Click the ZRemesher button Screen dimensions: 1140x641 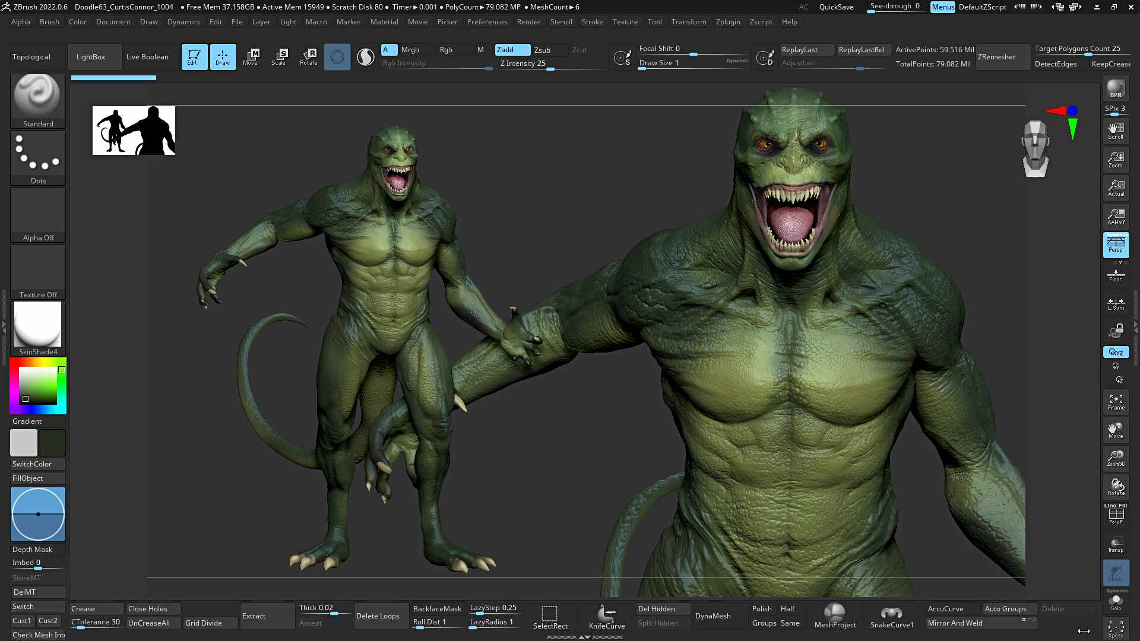click(1002, 57)
